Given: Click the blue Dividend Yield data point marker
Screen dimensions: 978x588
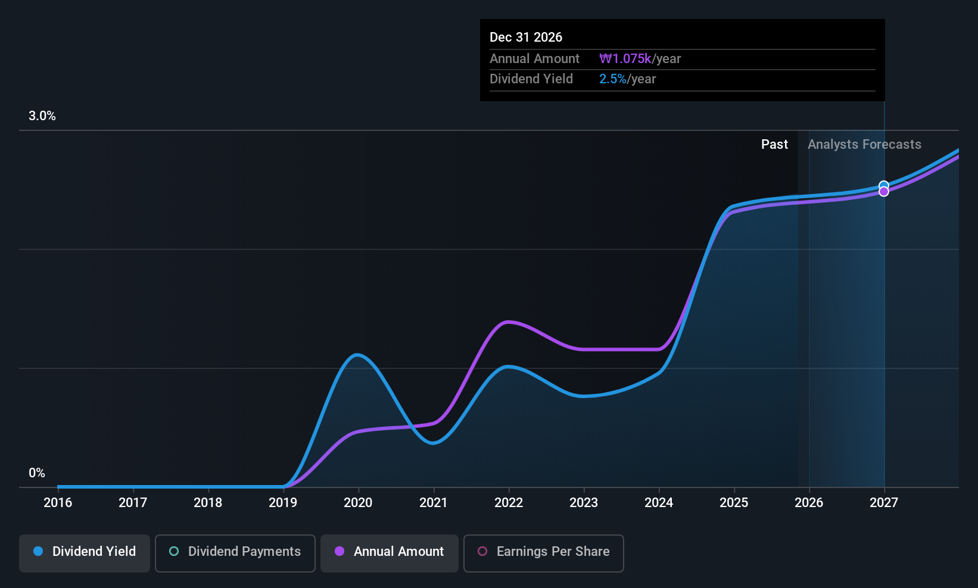Looking at the screenshot, I should click(884, 186).
